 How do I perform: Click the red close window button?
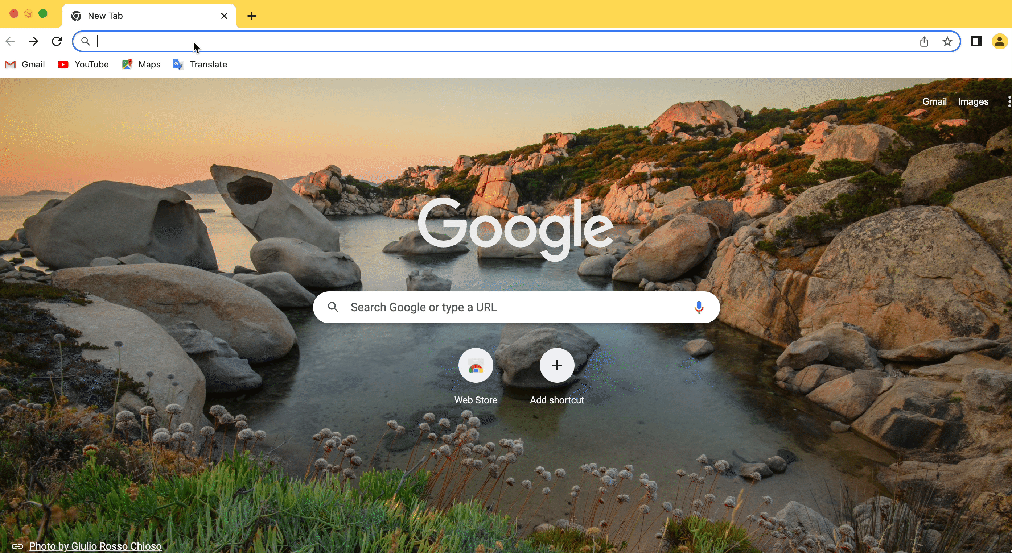14,14
